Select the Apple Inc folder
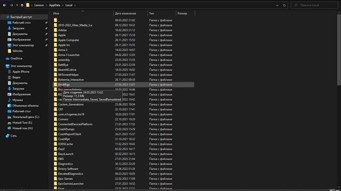 (x=64, y=45)
